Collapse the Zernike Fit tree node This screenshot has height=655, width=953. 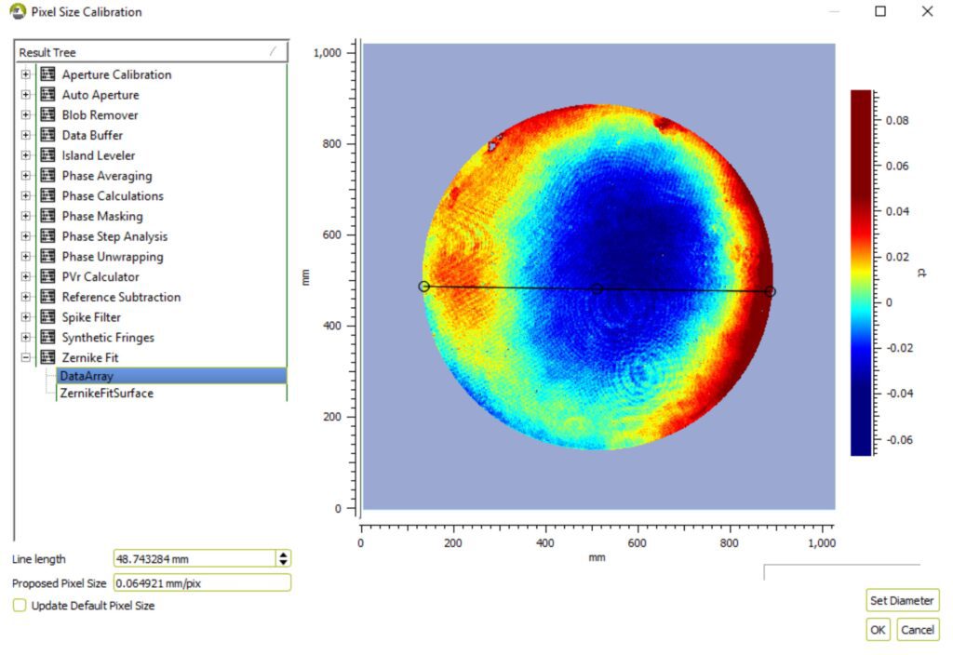click(25, 356)
